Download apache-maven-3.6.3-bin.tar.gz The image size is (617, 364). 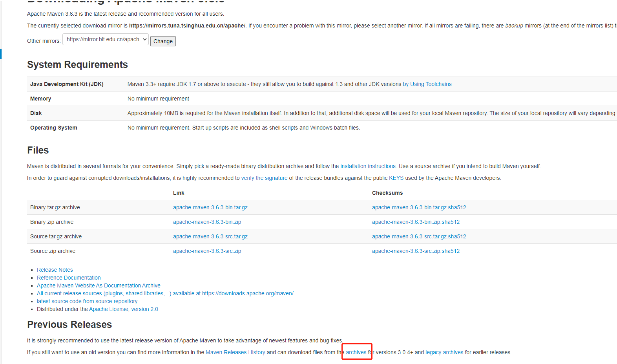point(210,207)
